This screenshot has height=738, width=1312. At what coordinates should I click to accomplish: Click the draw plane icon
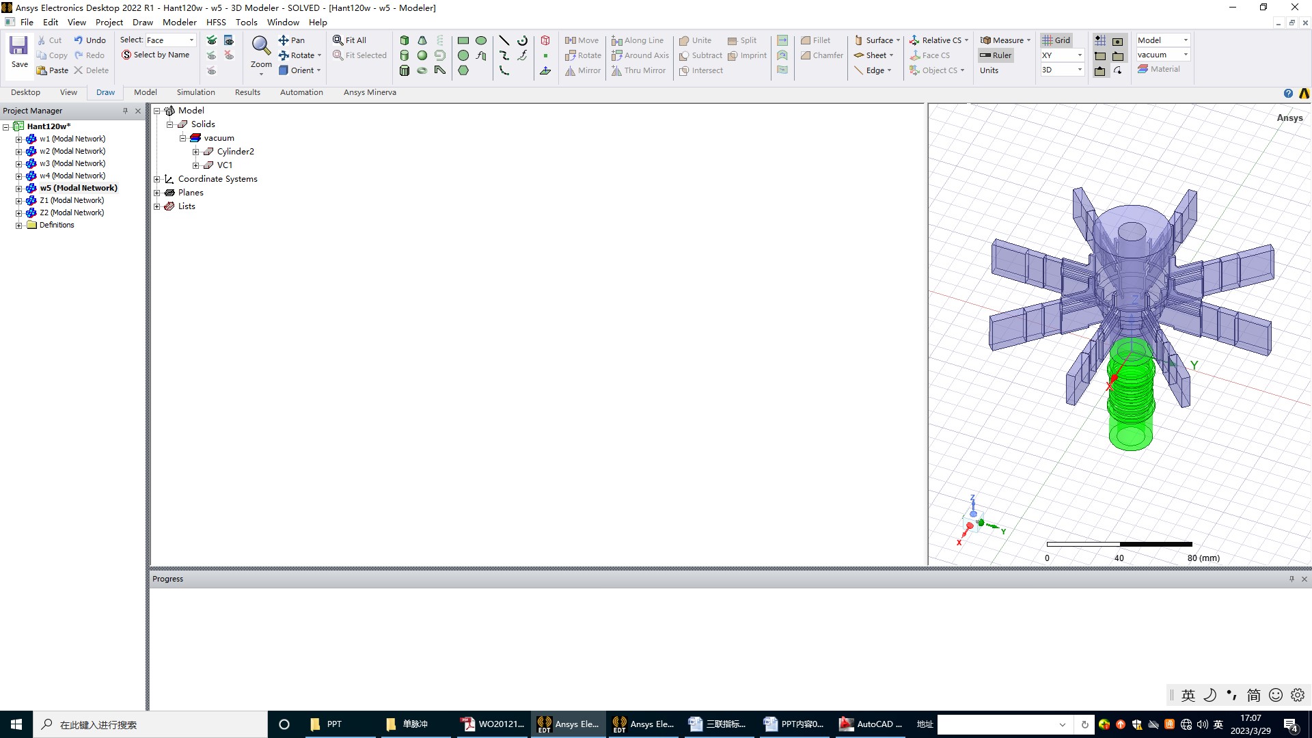[545, 70]
